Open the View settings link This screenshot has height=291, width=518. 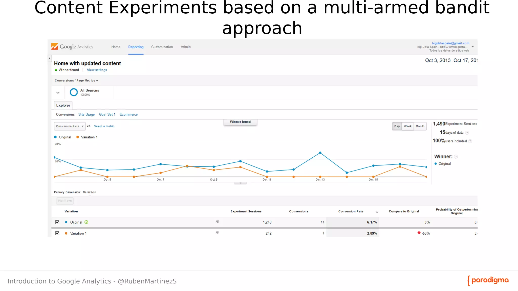point(97,70)
